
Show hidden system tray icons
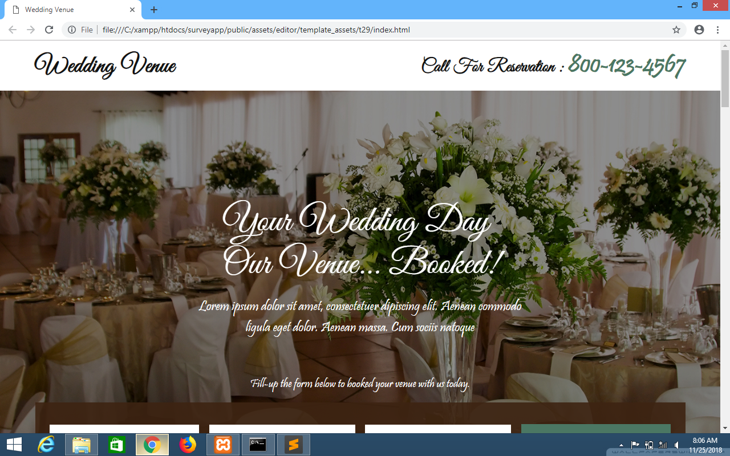(622, 445)
